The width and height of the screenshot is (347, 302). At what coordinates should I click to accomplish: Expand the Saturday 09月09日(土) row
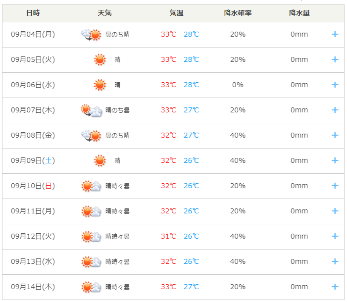(335, 160)
